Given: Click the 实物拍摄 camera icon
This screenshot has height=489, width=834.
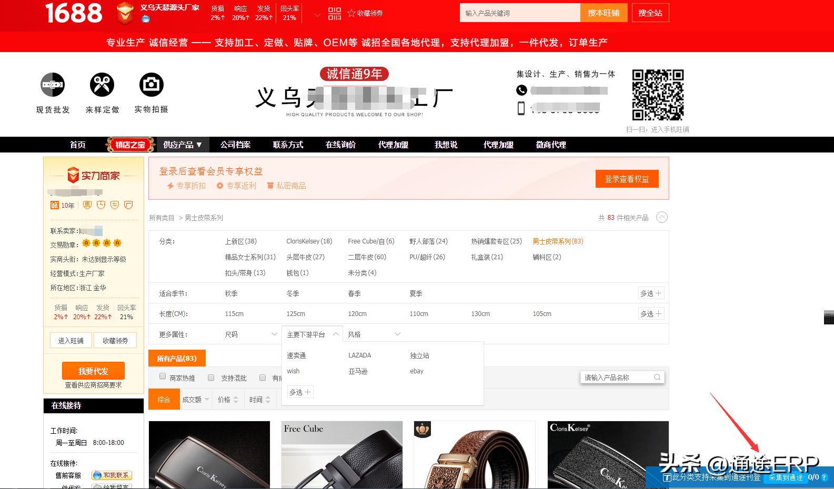Looking at the screenshot, I should (152, 85).
